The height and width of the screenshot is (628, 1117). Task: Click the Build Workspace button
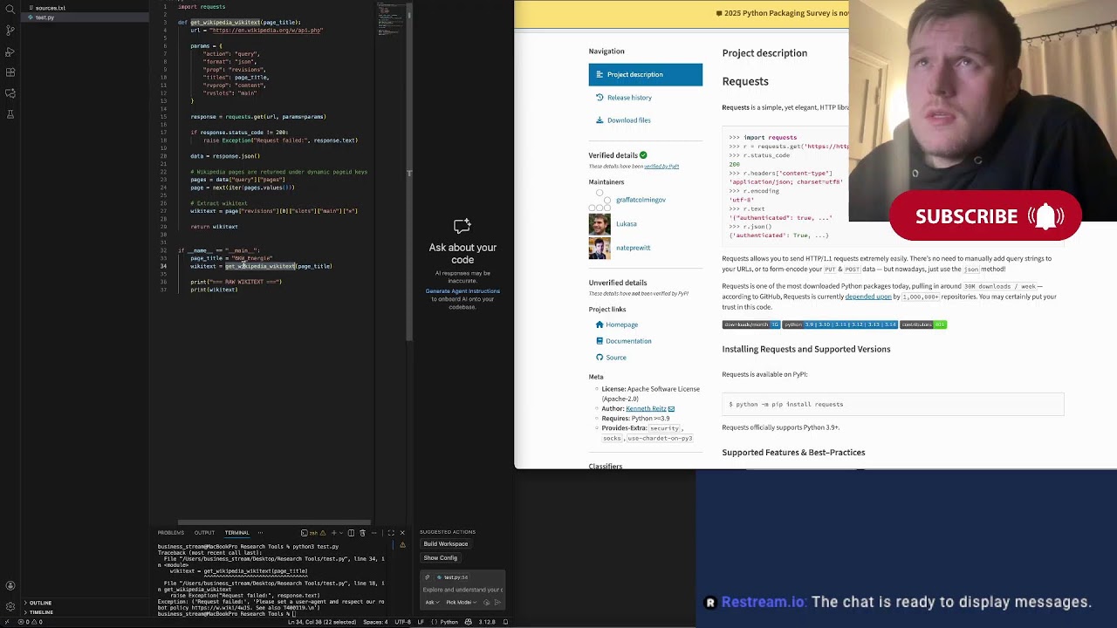[446, 543]
